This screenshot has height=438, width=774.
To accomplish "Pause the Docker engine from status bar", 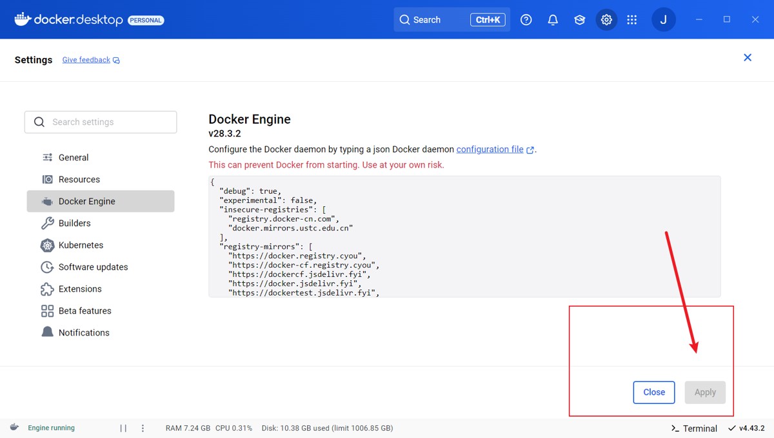I will [123, 428].
